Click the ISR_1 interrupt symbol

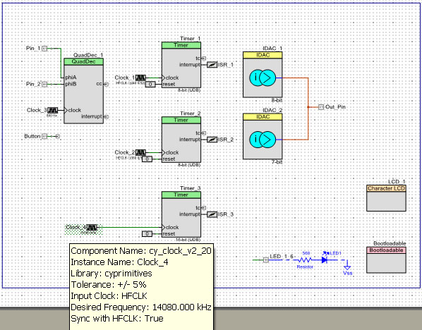(x=212, y=65)
